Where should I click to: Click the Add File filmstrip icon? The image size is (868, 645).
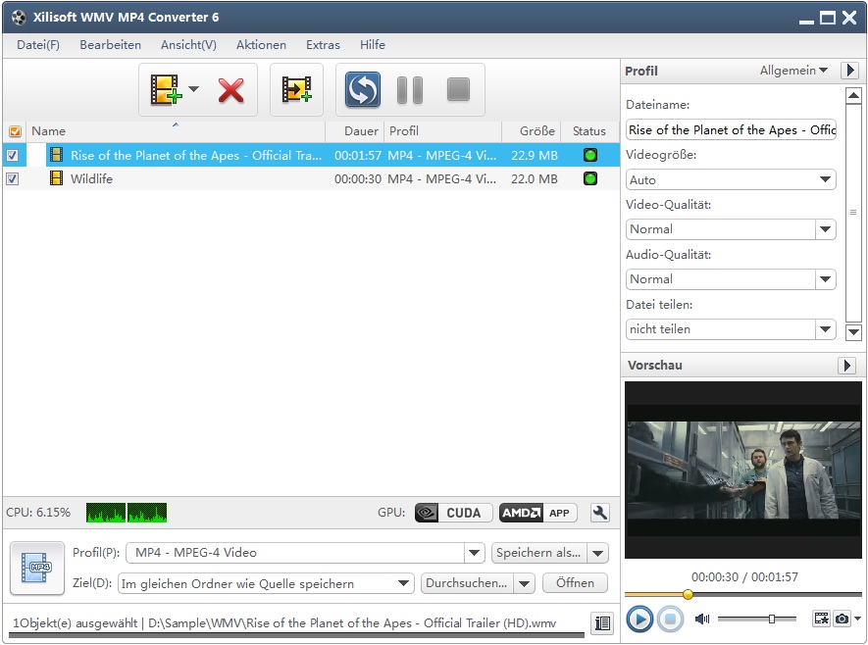pos(166,89)
